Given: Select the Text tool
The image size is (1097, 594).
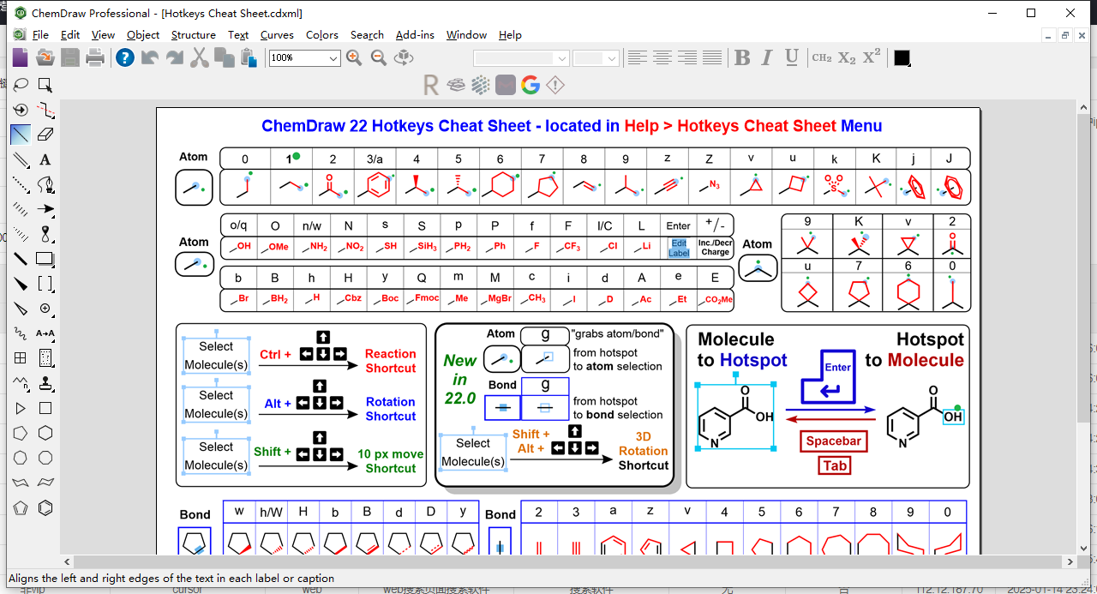Looking at the screenshot, I should [44, 159].
